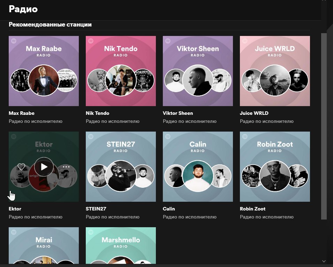
Task: Click the Радио page heading
Action: click(23, 9)
